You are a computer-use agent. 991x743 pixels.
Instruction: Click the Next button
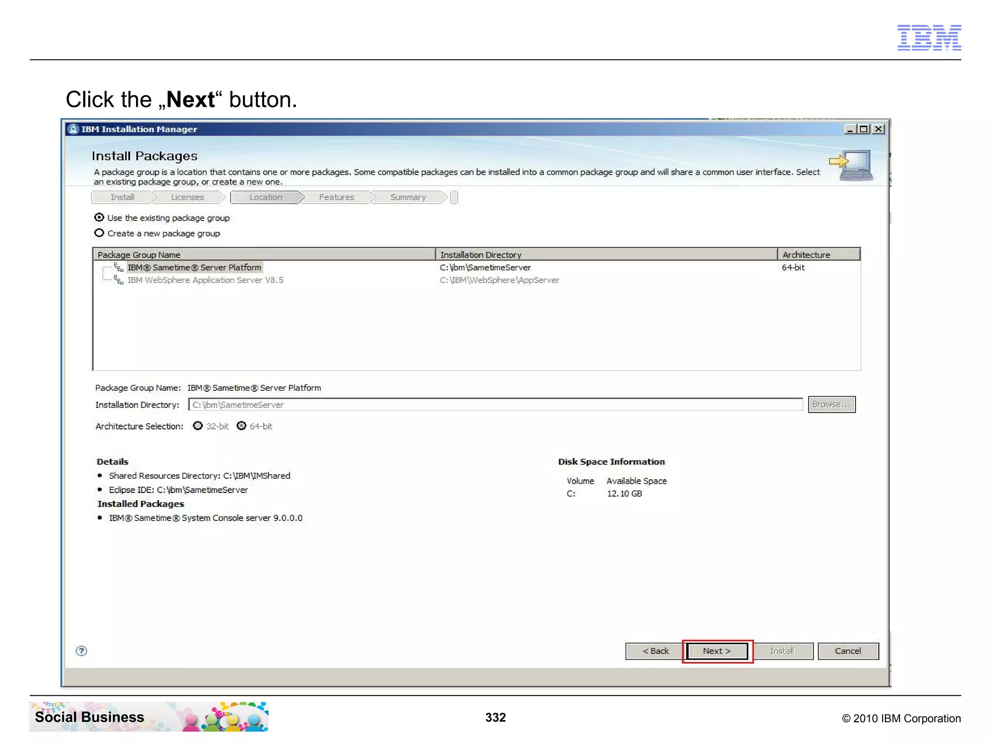[717, 651]
